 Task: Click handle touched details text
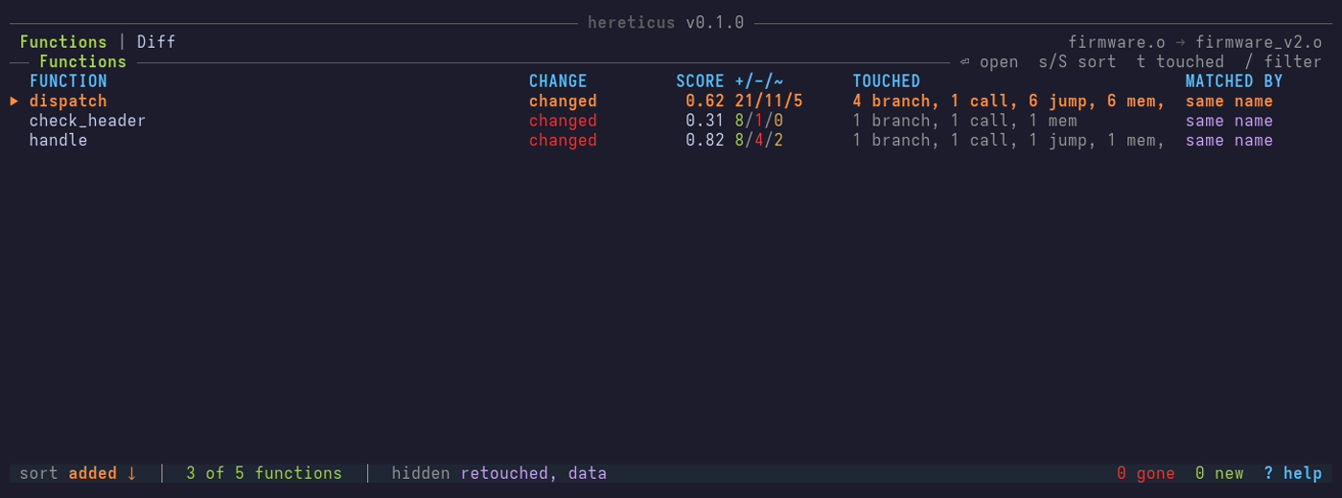click(x=1008, y=140)
